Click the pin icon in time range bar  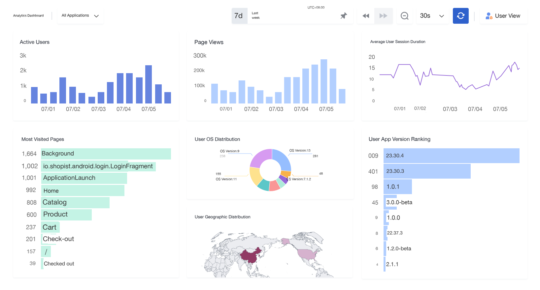[344, 16]
